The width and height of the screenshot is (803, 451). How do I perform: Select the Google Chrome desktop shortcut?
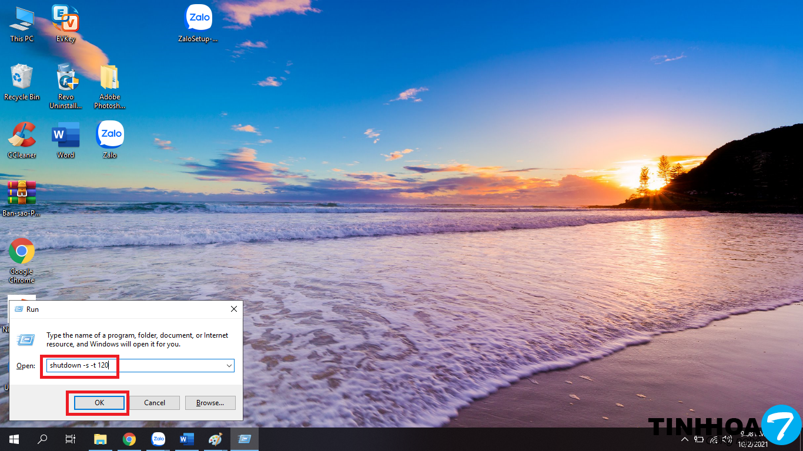point(22,252)
